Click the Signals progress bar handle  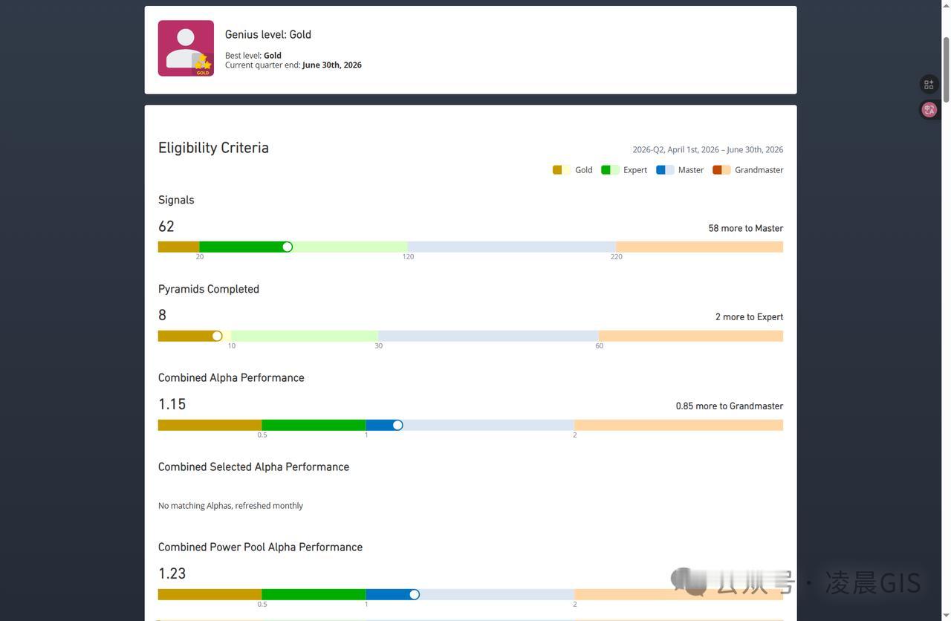288,247
